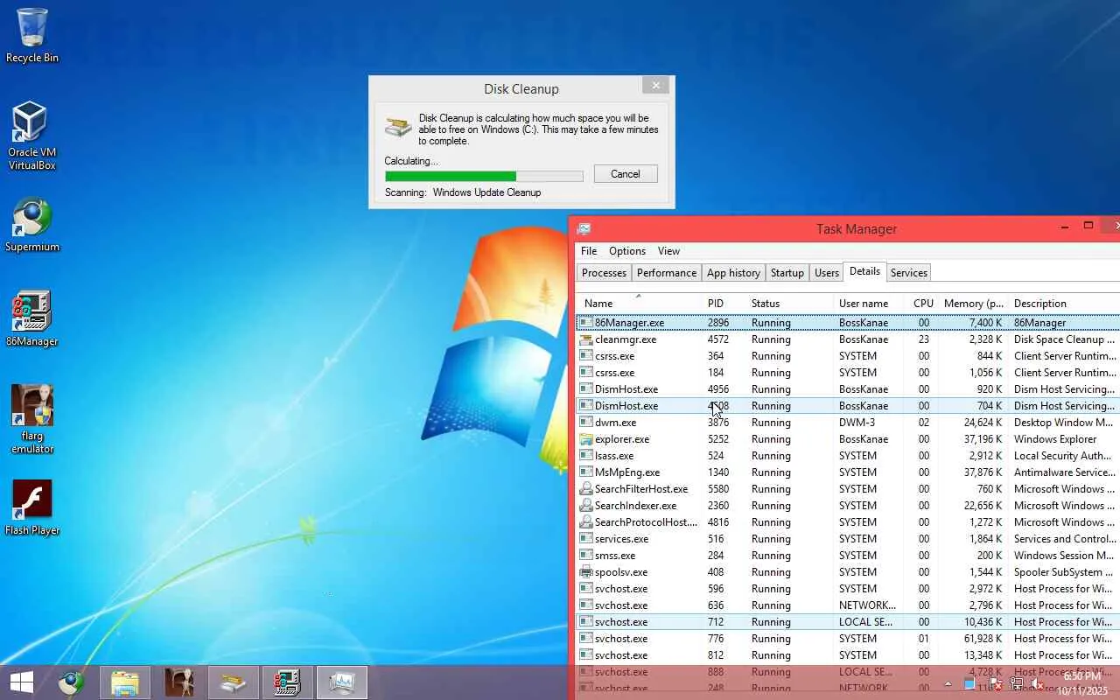Image resolution: width=1120 pixels, height=700 pixels.
Task: Select the Flash Player desktop shortcut
Action: coord(32,507)
